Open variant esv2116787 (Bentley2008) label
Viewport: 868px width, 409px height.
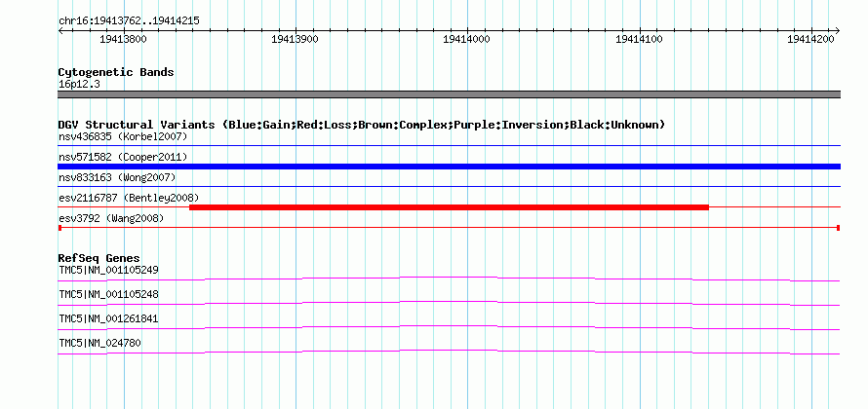pos(129,198)
